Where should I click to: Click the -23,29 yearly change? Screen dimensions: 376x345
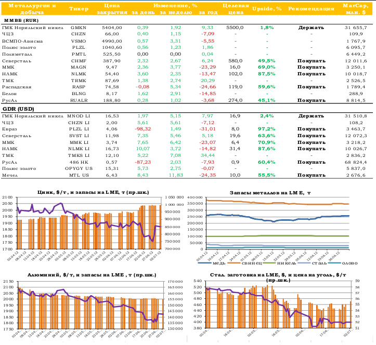pyautogui.click(x=208, y=67)
